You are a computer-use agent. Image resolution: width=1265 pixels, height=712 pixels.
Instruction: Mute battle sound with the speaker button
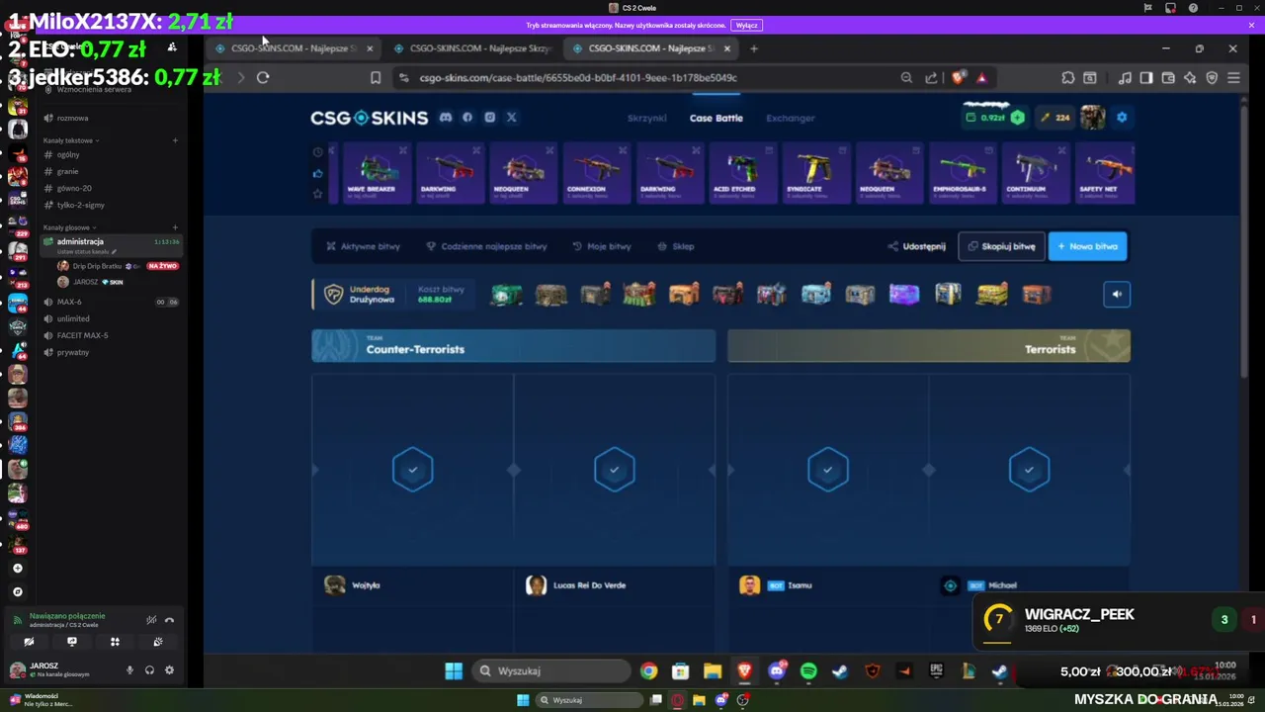tap(1117, 294)
